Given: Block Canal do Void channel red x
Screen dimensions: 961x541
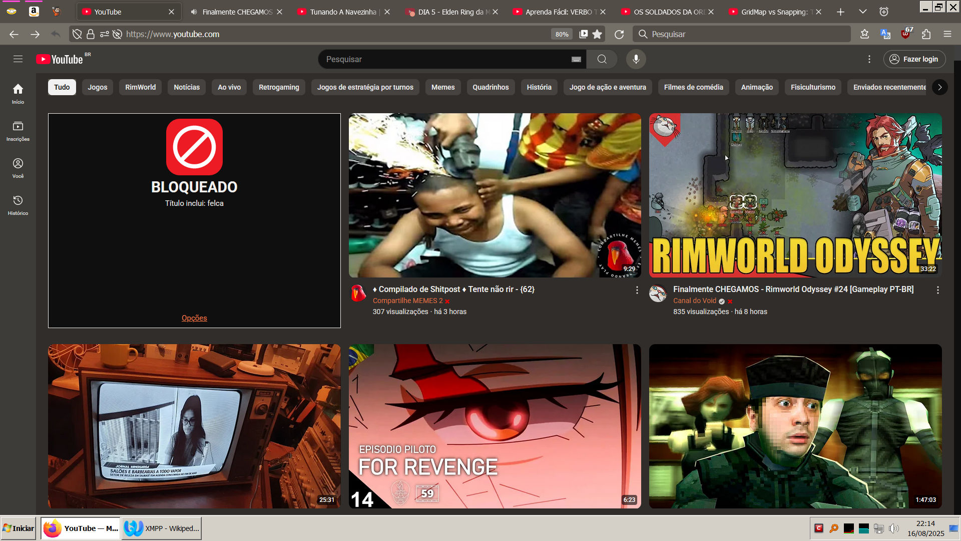Looking at the screenshot, I should 730,301.
